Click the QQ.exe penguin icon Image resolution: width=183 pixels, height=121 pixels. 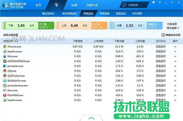pyautogui.click(x=5, y=71)
